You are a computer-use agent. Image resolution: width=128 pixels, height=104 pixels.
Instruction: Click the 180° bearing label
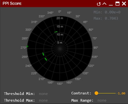(x=60, y=84)
